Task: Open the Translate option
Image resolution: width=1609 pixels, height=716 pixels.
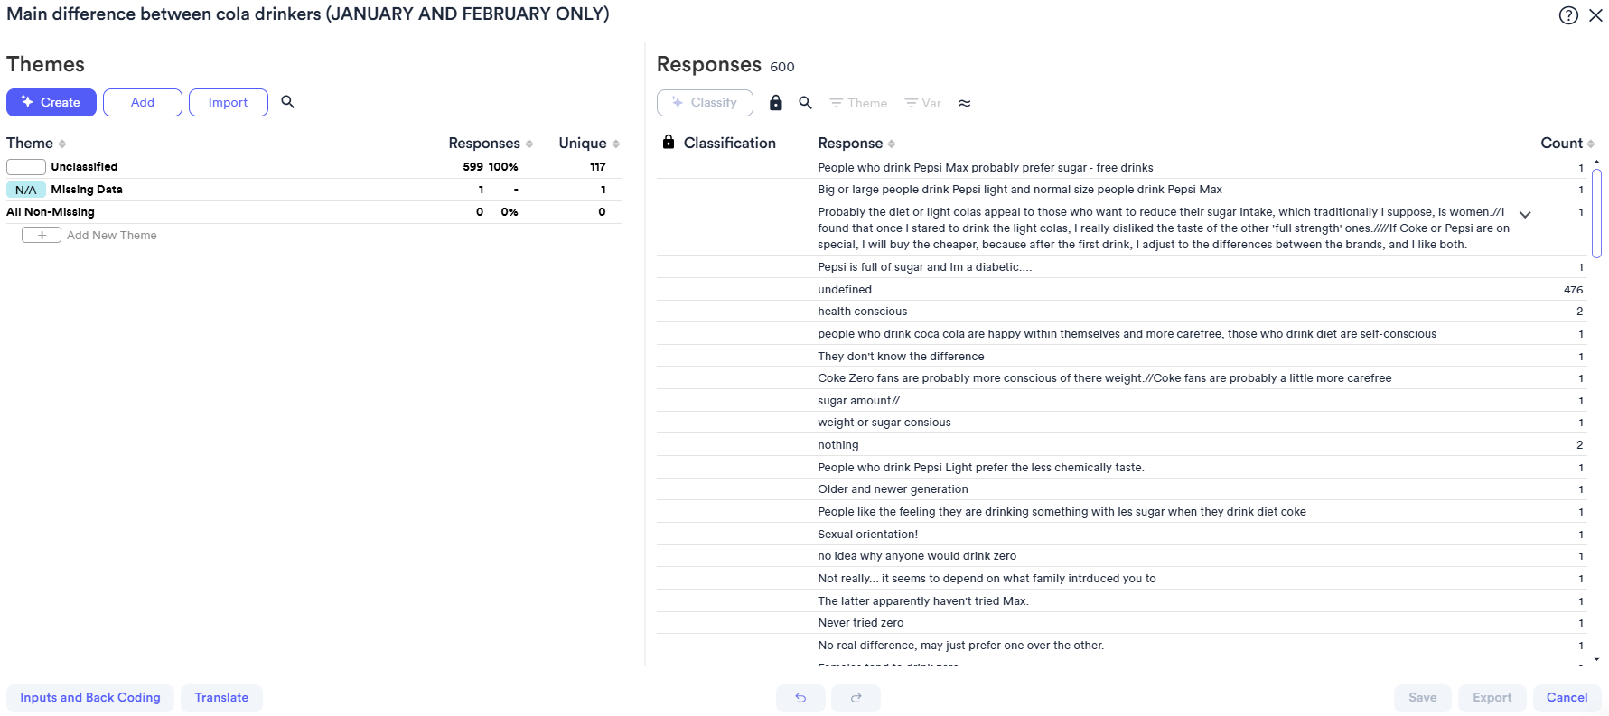Action: [x=221, y=698]
